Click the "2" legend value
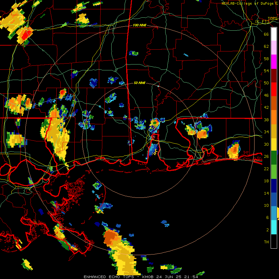This screenshot has width=279, height=279. click(x=267, y=230)
